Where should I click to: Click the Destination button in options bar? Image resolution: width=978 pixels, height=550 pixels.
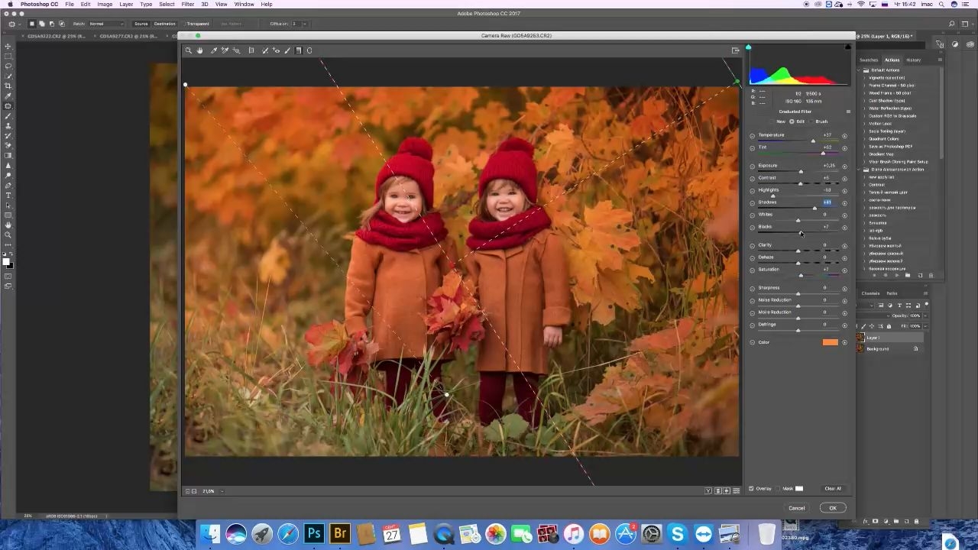tap(165, 24)
